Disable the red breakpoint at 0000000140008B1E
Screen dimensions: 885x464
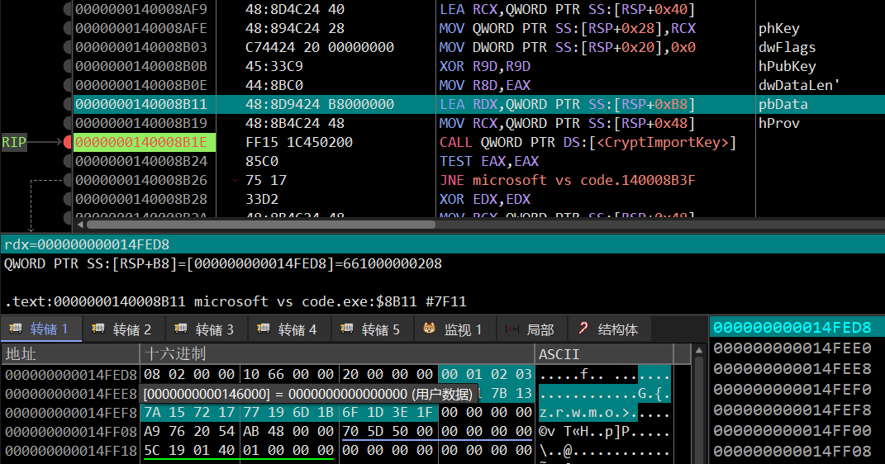[x=68, y=142]
